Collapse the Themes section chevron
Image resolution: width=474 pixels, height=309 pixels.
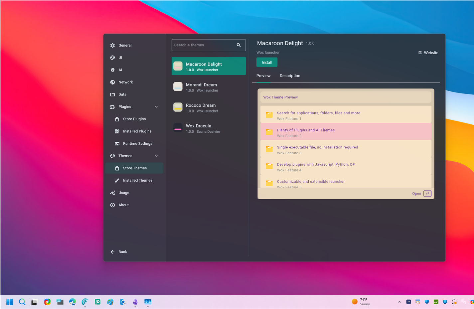point(156,156)
